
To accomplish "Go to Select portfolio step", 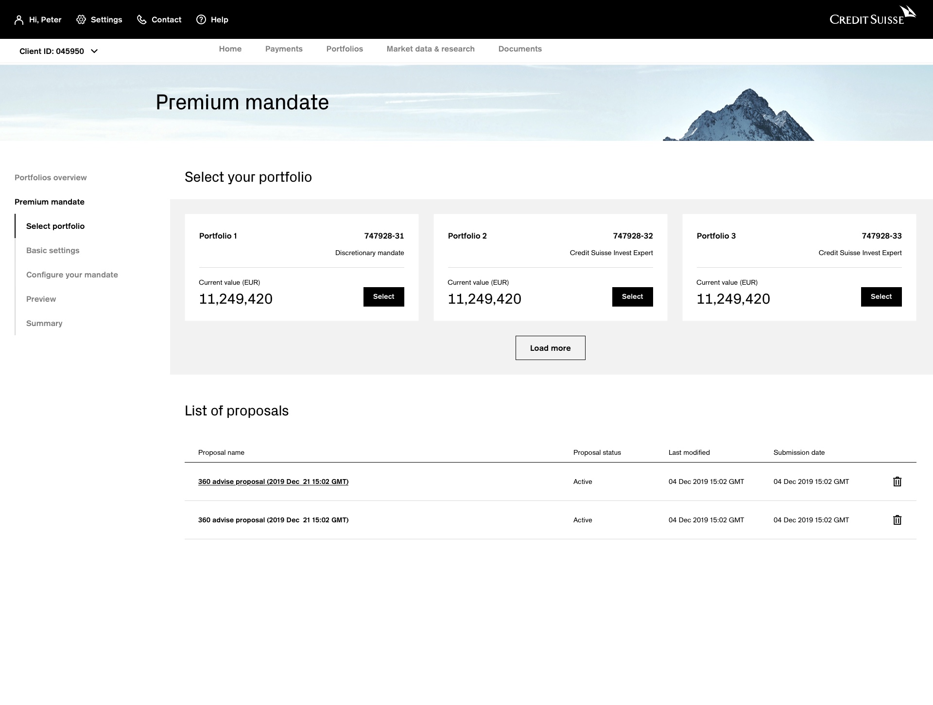I will (55, 226).
